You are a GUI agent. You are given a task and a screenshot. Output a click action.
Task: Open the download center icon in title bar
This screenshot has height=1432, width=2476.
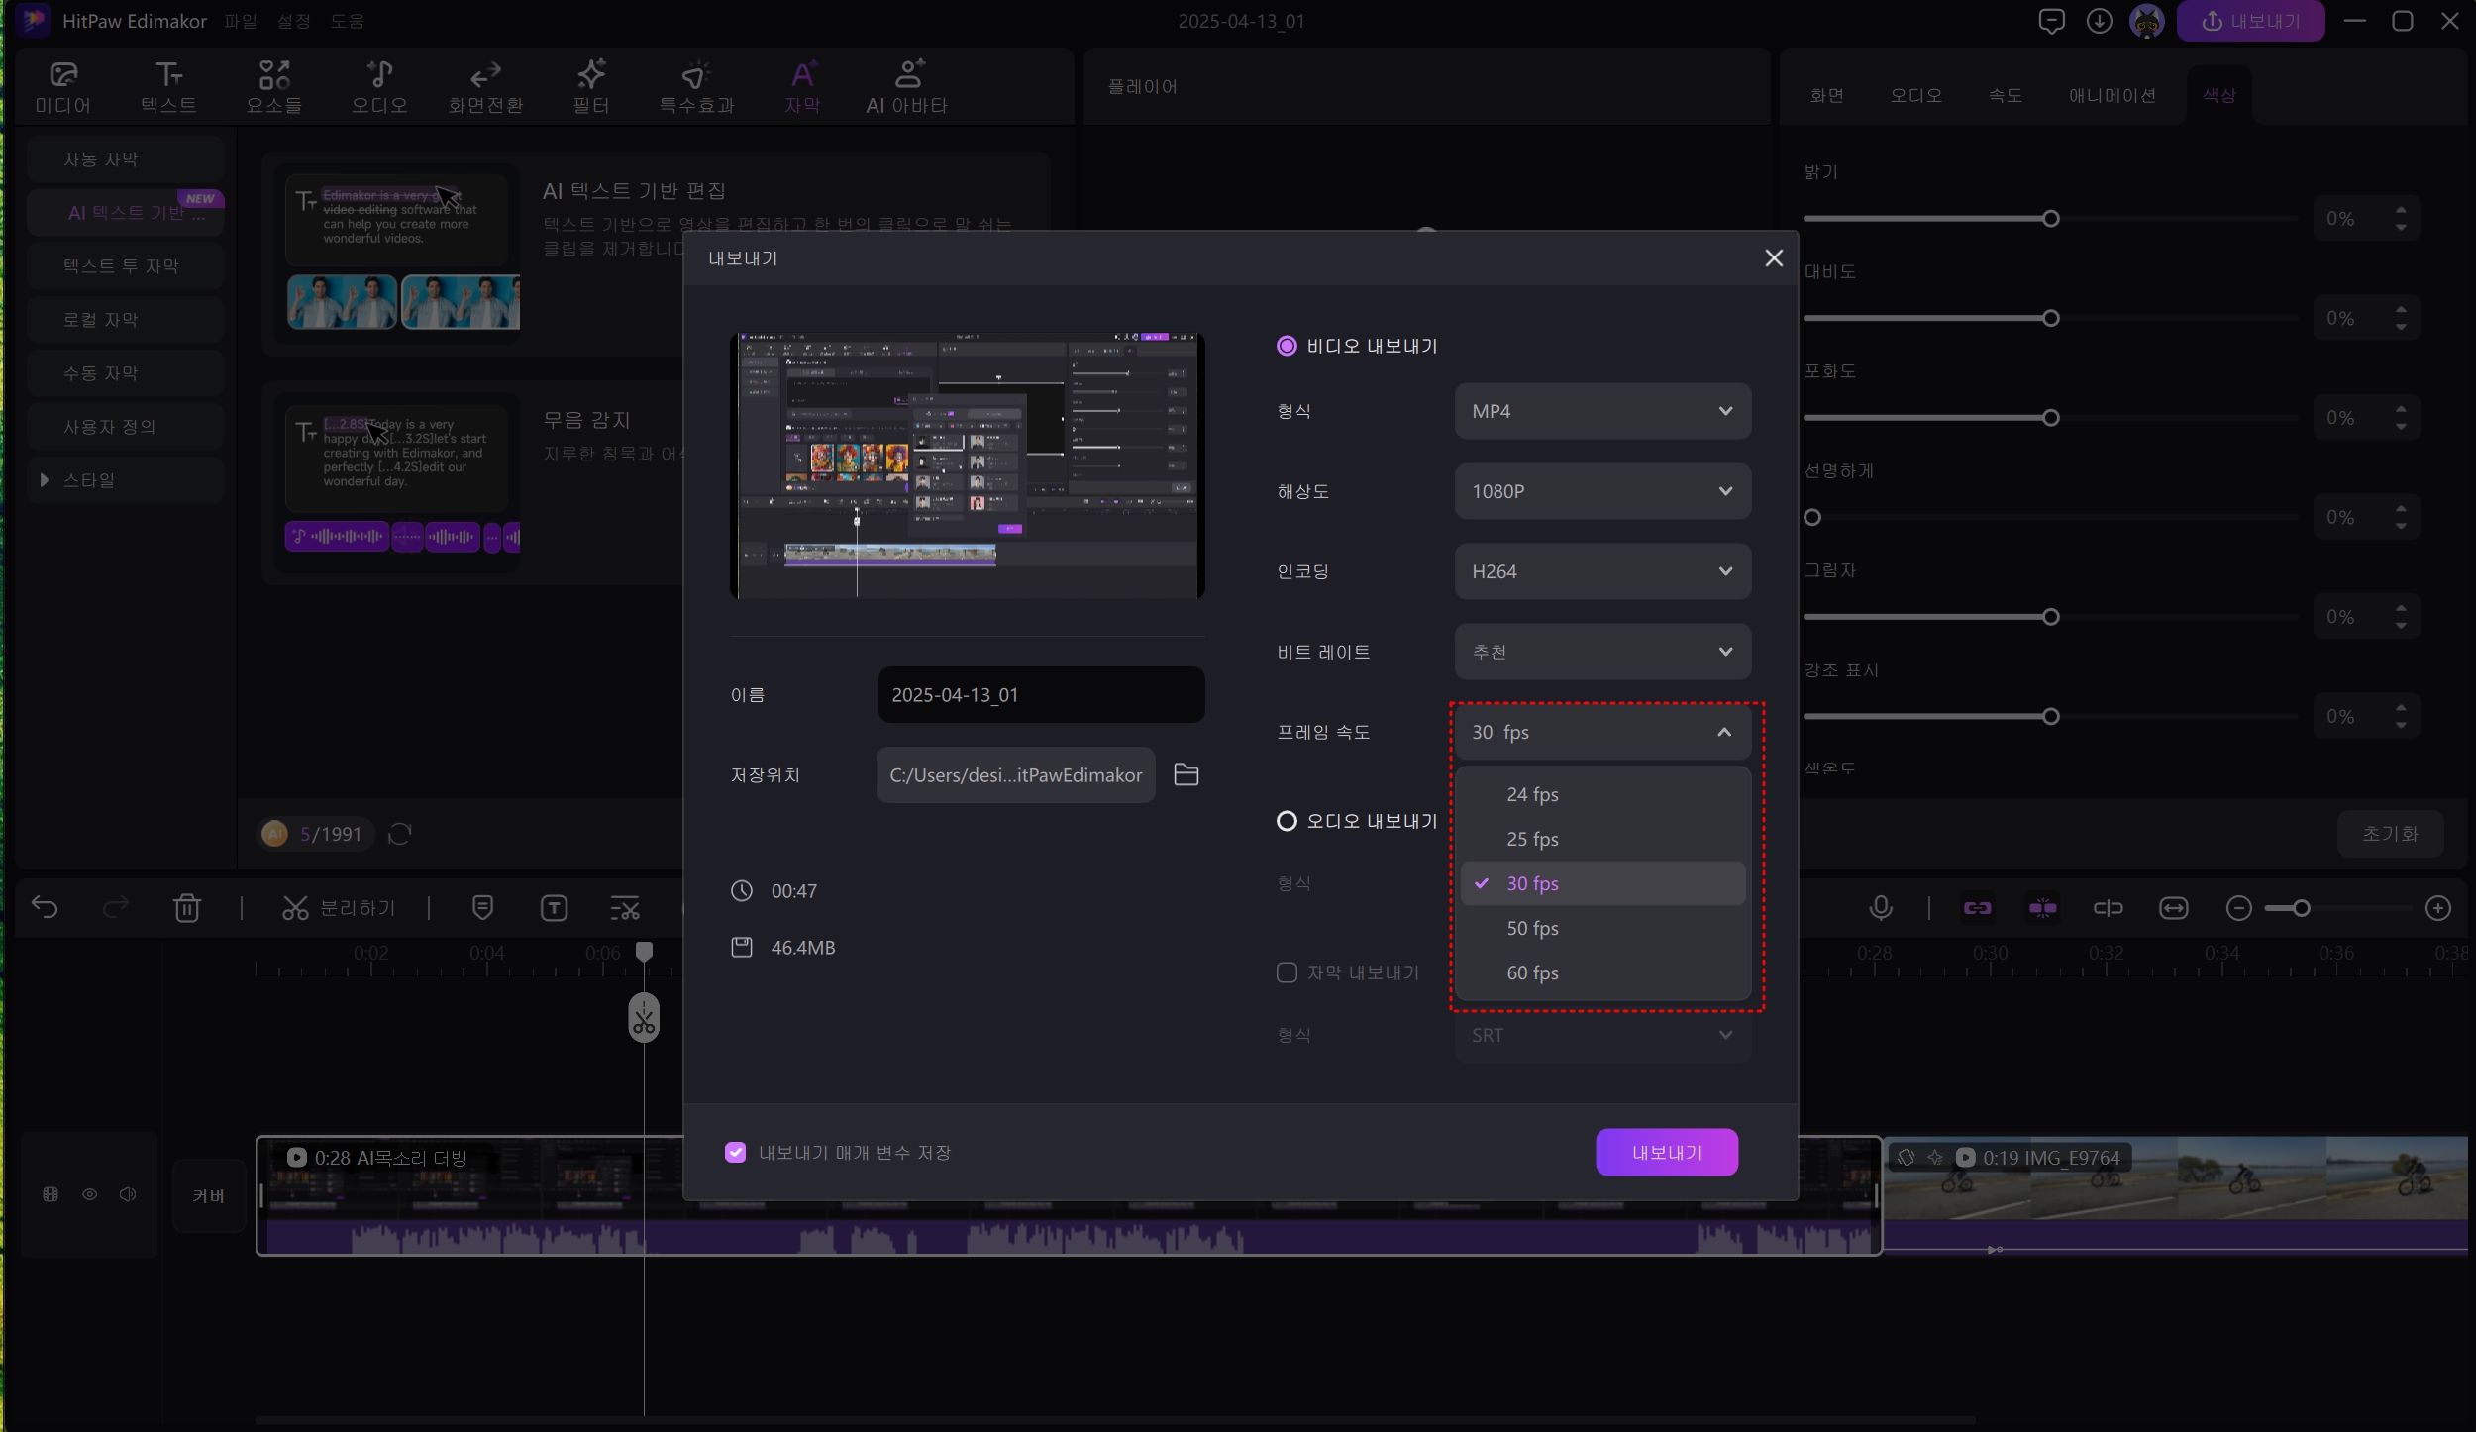coord(2099,21)
